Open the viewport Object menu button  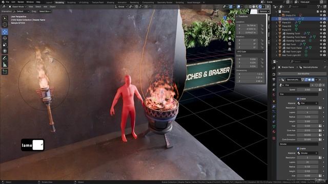(52, 7)
